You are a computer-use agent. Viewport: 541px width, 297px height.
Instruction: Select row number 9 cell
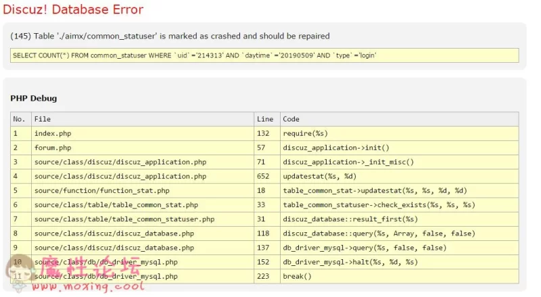21,248
